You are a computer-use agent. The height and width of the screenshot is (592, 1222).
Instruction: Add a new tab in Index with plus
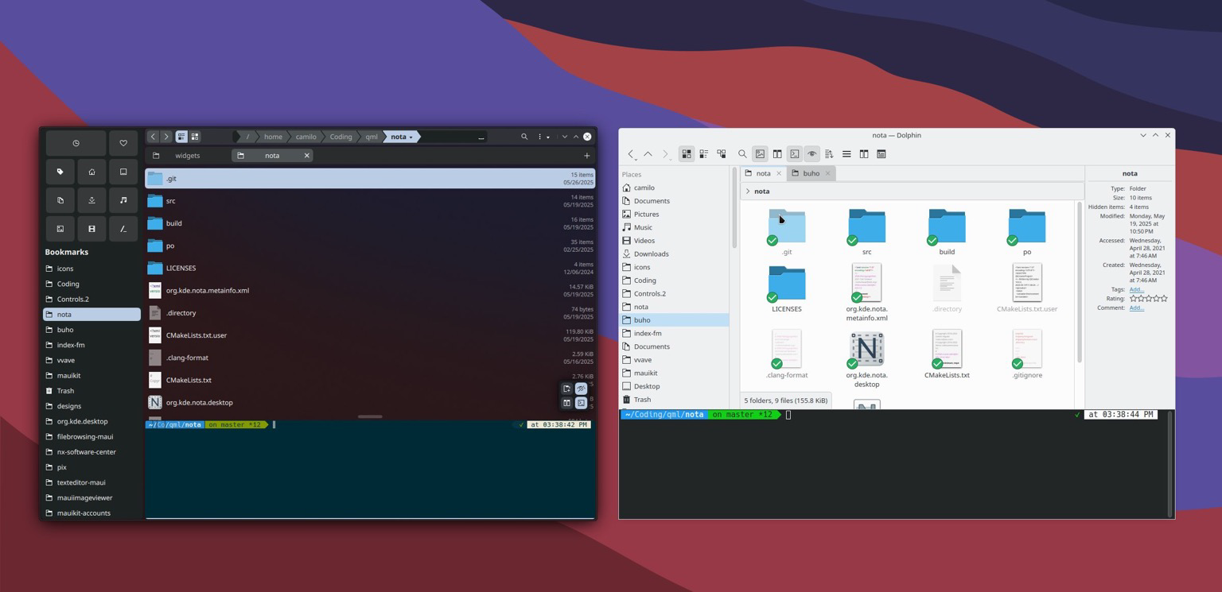pyautogui.click(x=587, y=156)
